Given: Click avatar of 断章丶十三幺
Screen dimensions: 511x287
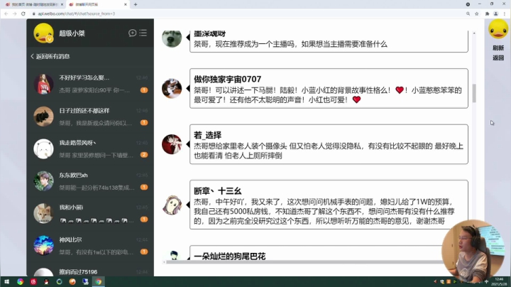Looking at the screenshot, I should point(172,205).
